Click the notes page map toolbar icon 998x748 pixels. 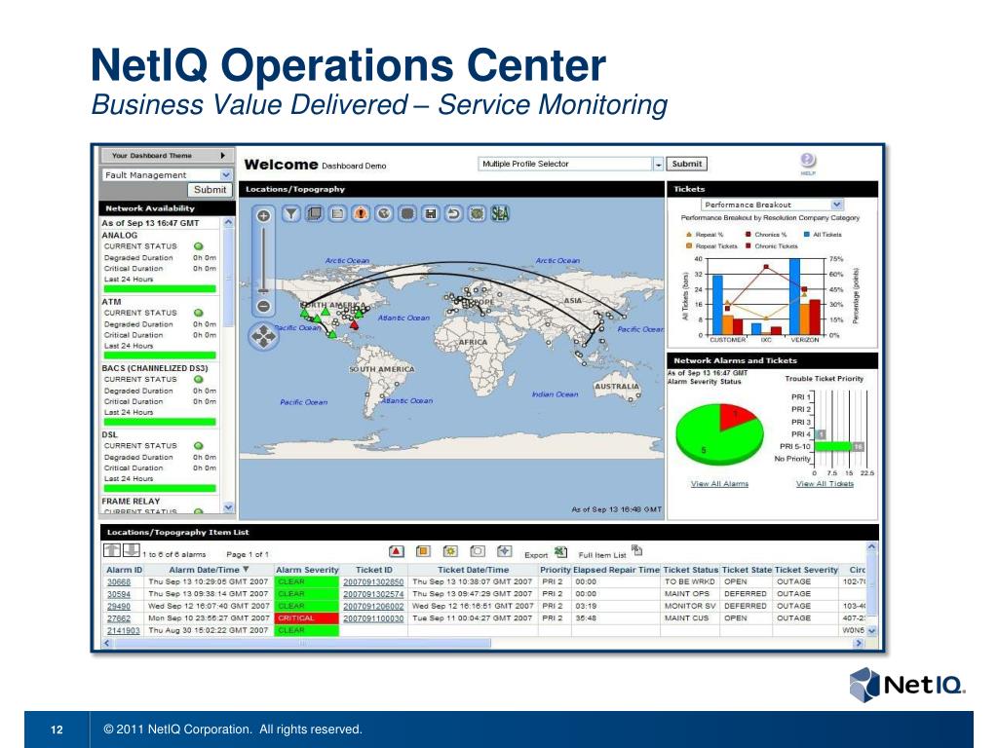pos(337,213)
